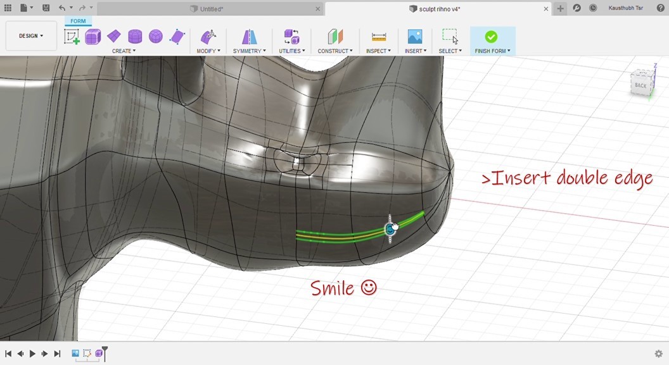Screen dimensions: 669x365
Task: Create a T-spline Cylinder
Action: (135, 37)
